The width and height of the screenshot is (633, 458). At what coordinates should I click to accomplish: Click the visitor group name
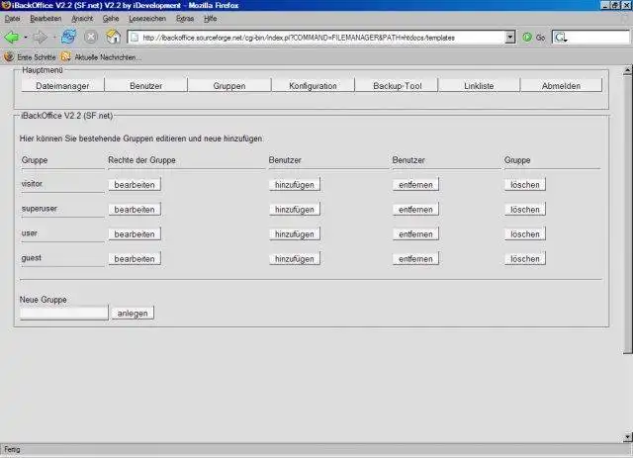32,183
